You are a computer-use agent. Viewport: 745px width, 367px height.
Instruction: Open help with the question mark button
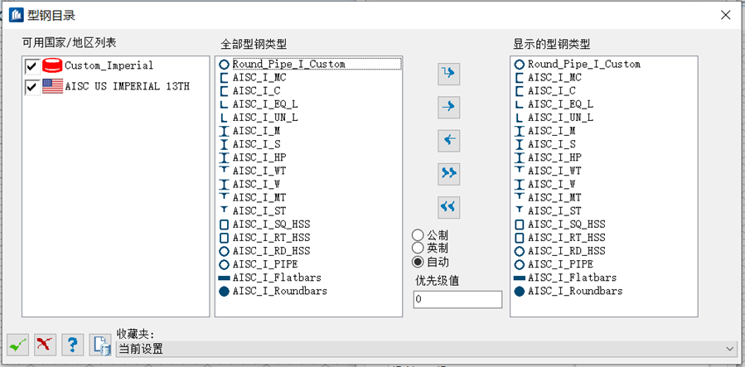tap(73, 345)
